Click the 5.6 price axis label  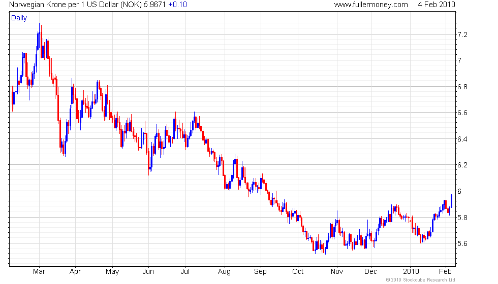coord(462,244)
